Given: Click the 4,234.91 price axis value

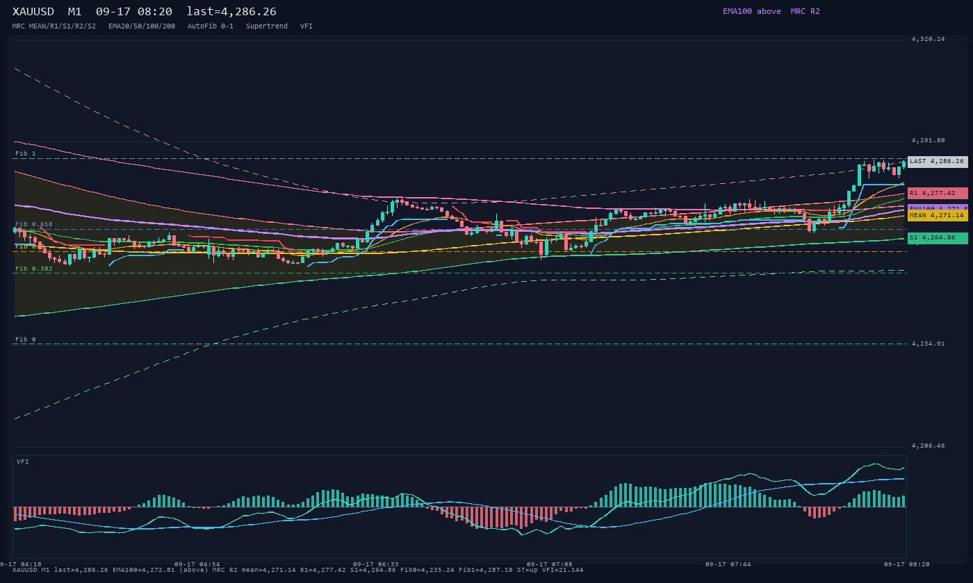Looking at the screenshot, I should (x=928, y=344).
